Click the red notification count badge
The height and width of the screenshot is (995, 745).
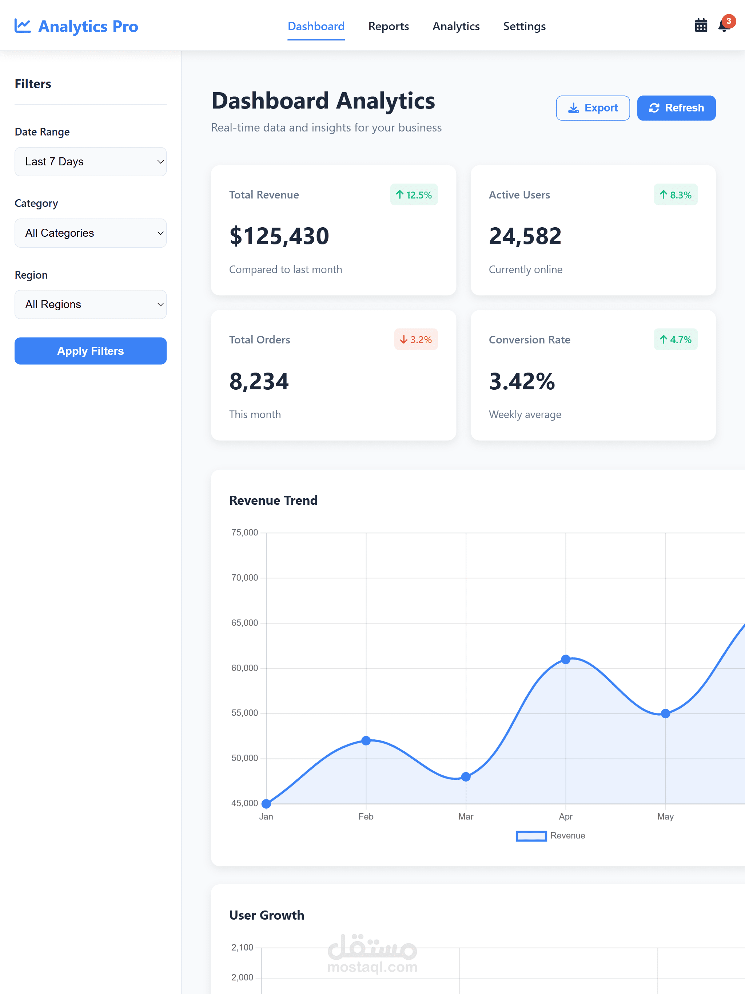click(x=729, y=21)
